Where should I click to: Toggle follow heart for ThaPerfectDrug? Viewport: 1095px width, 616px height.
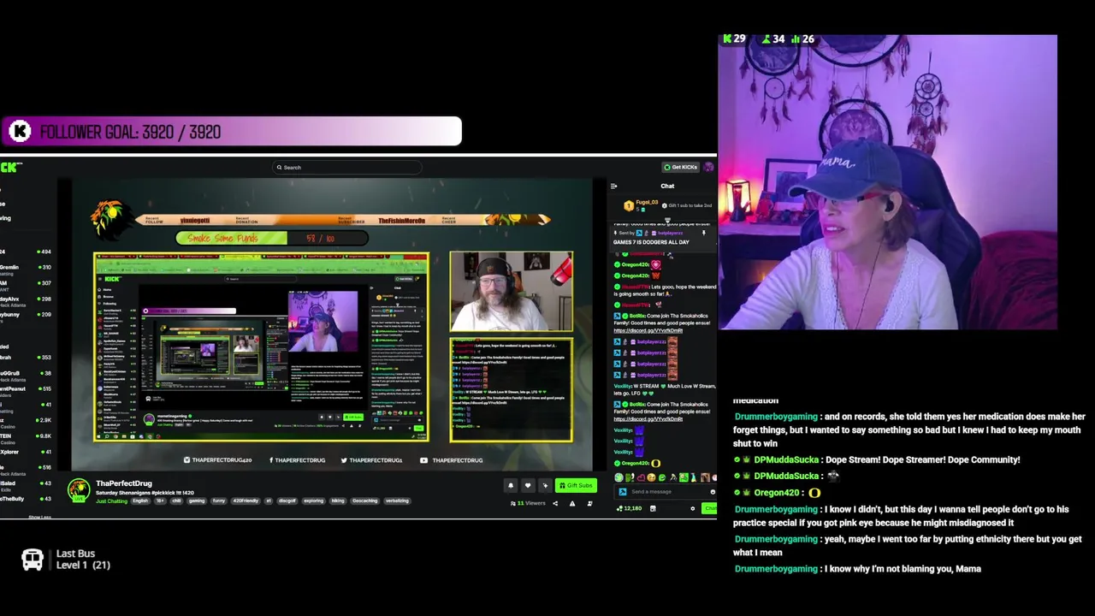tap(528, 486)
